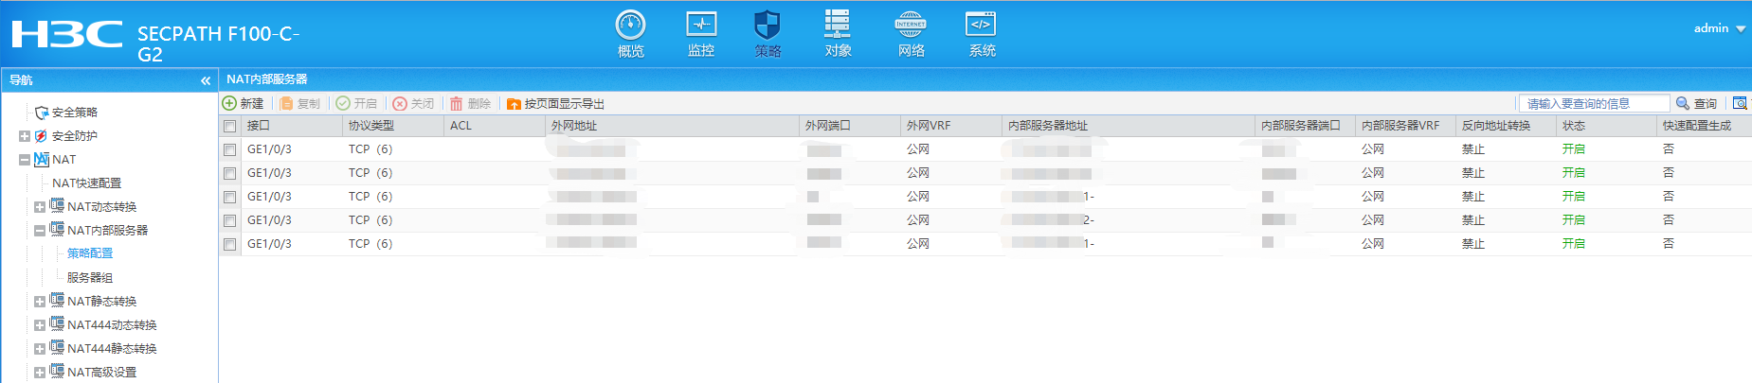Sort by the 内部服务器端口 column header
The height and width of the screenshot is (383, 1752).
(x=1305, y=126)
